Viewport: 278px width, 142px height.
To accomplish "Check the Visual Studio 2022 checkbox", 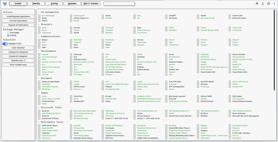I will pyautogui.click(x=198, y=72).
